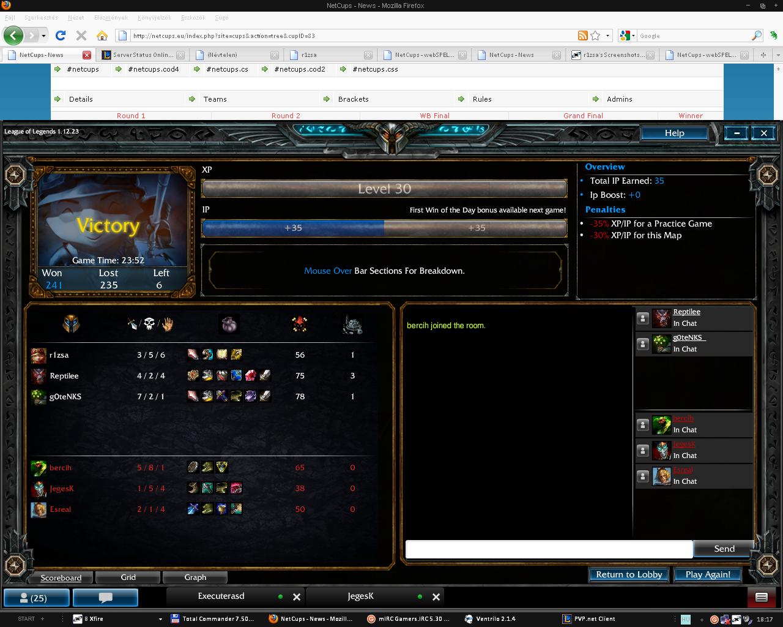Viewport: 783px width, 627px height.
Task: Toggle the icon beside Esreal in chat list
Action: tap(642, 476)
